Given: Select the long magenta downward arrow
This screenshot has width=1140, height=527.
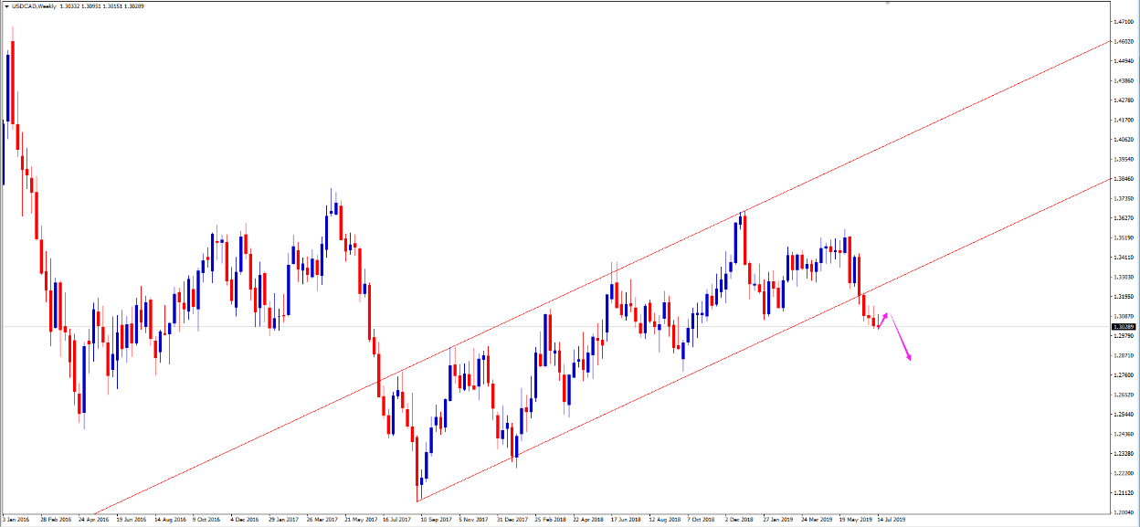Looking at the screenshot, I should pos(901,339).
